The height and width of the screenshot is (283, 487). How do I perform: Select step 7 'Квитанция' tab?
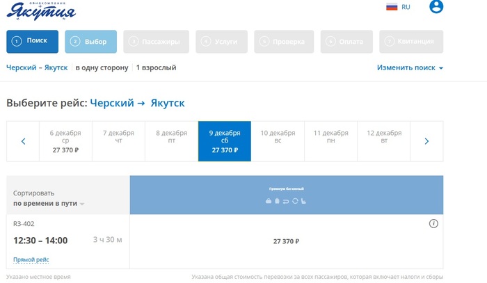(x=411, y=42)
